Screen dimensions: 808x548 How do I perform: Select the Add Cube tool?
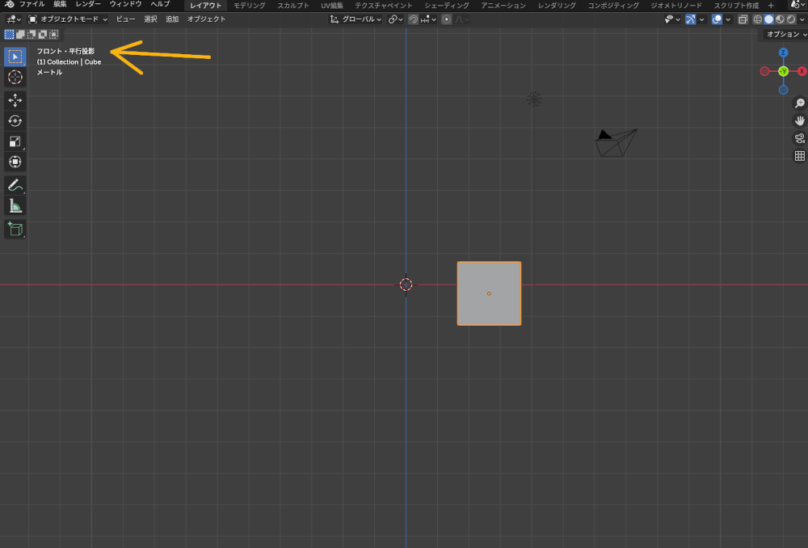click(x=15, y=230)
